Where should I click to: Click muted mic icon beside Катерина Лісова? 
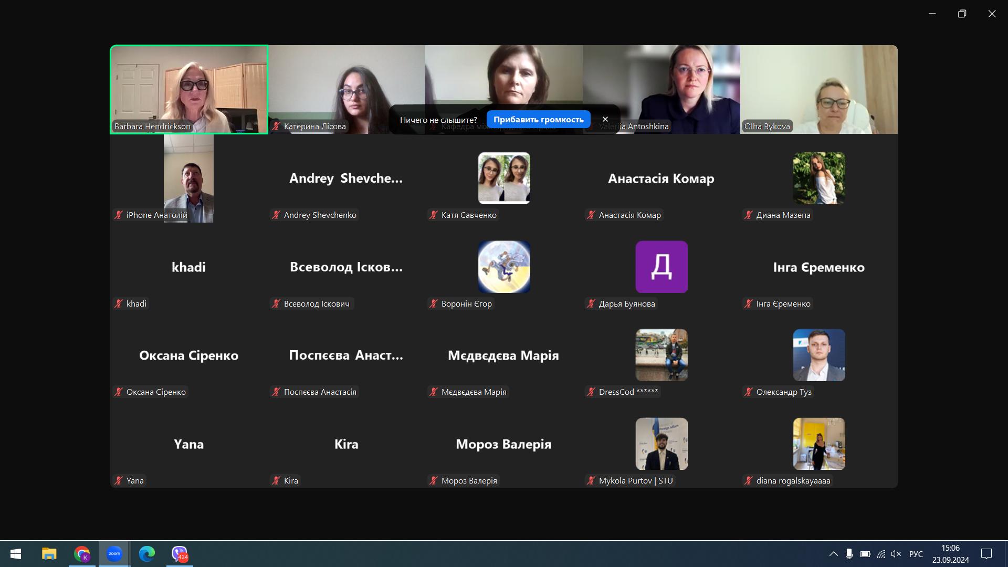pos(276,127)
